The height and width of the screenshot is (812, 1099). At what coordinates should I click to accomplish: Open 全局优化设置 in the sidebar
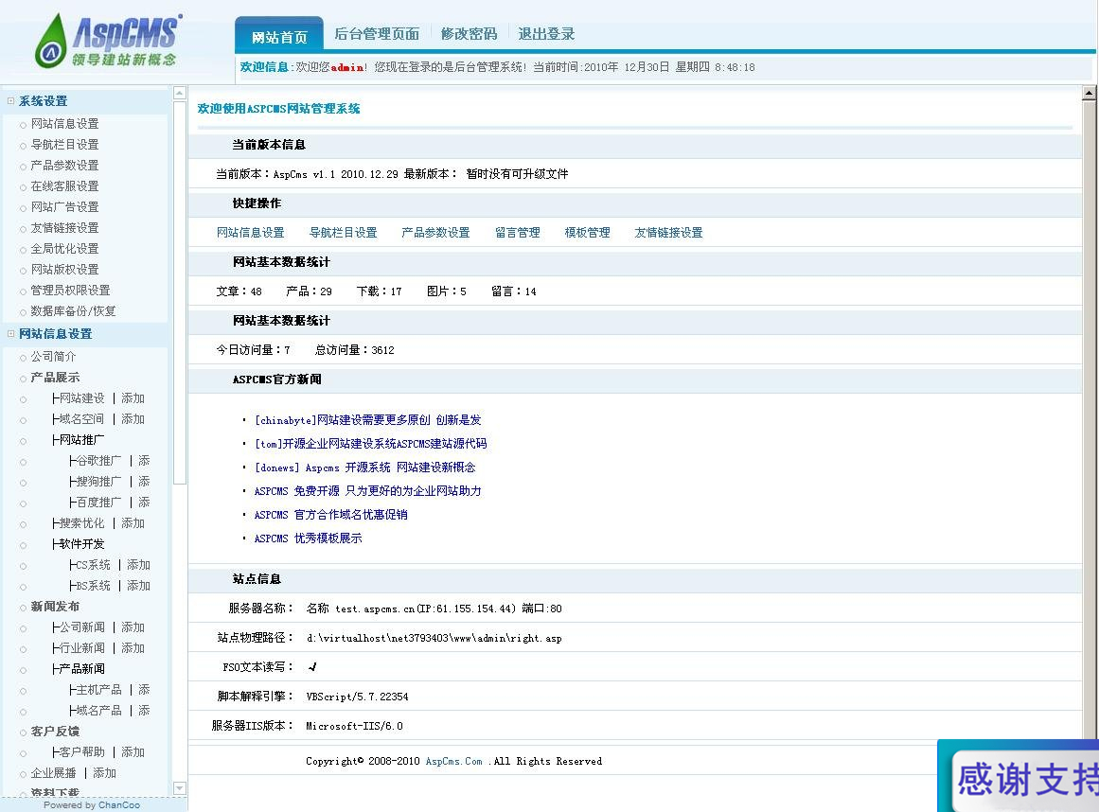(64, 249)
